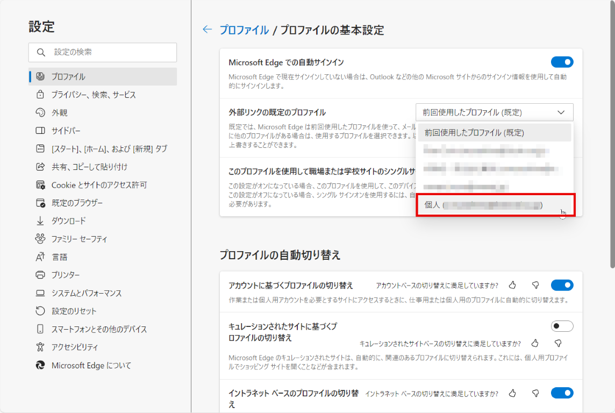Click the ファミリー セーフティ icon
Screen dimensions: 615x413
tap(40, 239)
